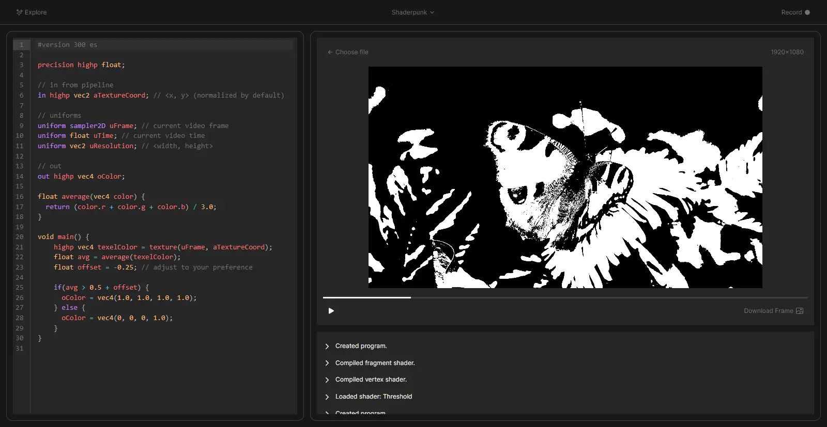Open the Shaderpunk dropdown menu
This screenshot has height=427, width=827.
point(412,12)
